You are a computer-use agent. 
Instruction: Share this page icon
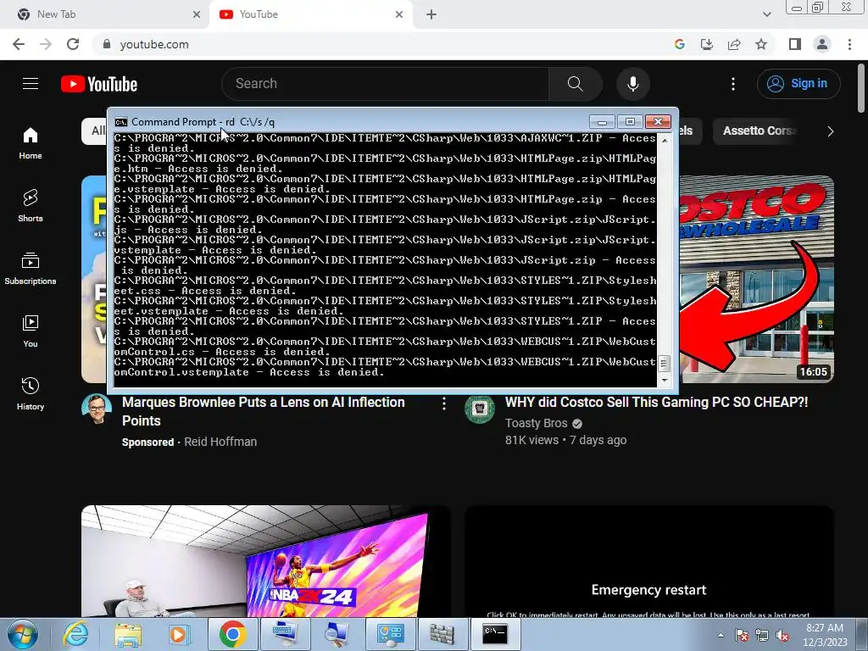pyautogui.click(x=734, y=44)
